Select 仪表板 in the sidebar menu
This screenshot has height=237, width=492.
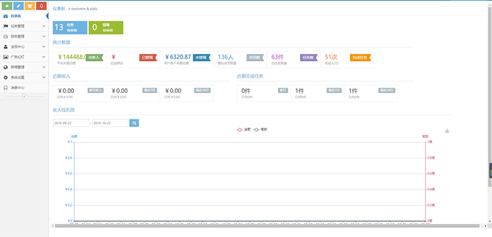(x=24, y=15)
